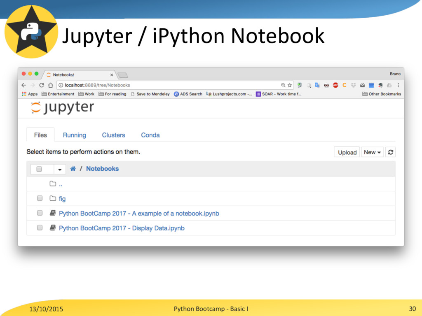Open the Notebooks breadcrumb link

102,169
